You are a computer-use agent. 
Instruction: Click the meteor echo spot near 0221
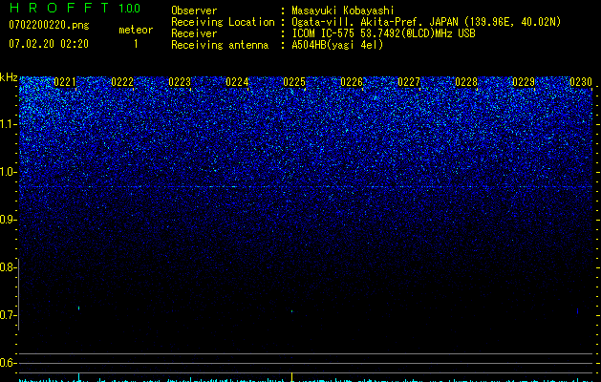(79, 308)
